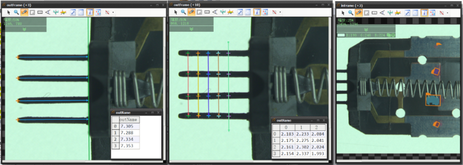Expand the double chevron under zoom info in InFrame
Screen dimensions: 463x165
tap(366, 30)
